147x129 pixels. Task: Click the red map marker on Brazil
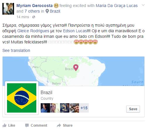tap(76, 67)
